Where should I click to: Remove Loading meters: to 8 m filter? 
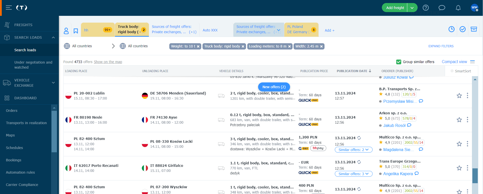pos(290,46)
